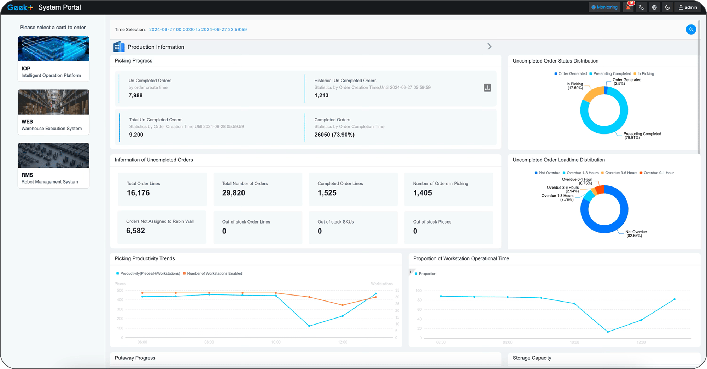Image resolution: width=707 pixels, height=369 pixels.
Task: Enable dark mode via moon icon
Action: (667, 7)
